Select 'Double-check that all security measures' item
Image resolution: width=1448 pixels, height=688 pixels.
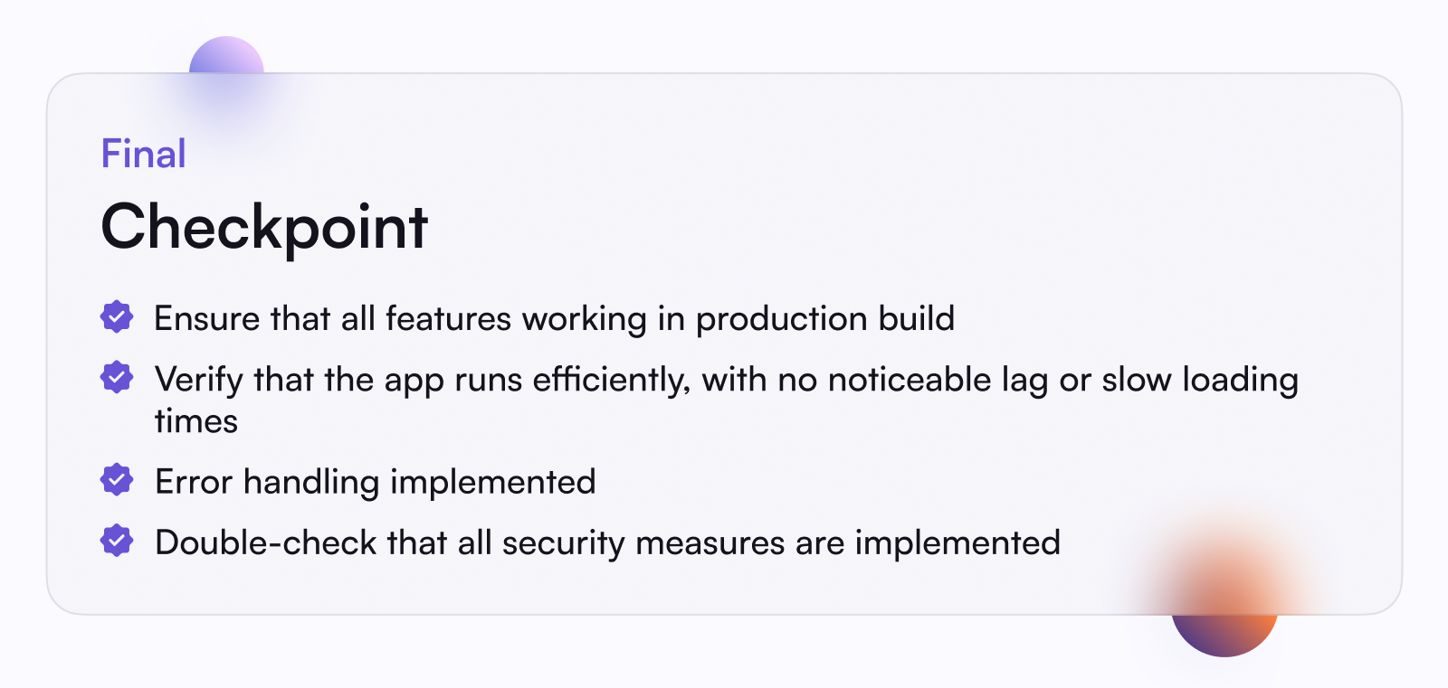(x=607, y=543)
